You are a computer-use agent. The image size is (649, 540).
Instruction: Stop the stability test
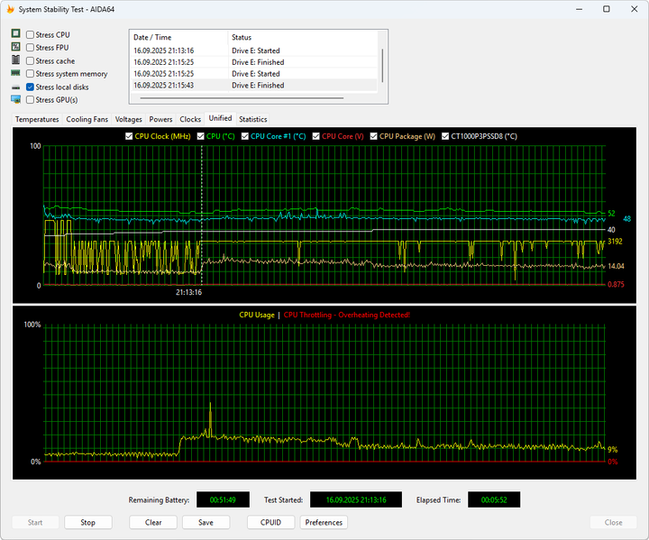click(x=88, y=523)
